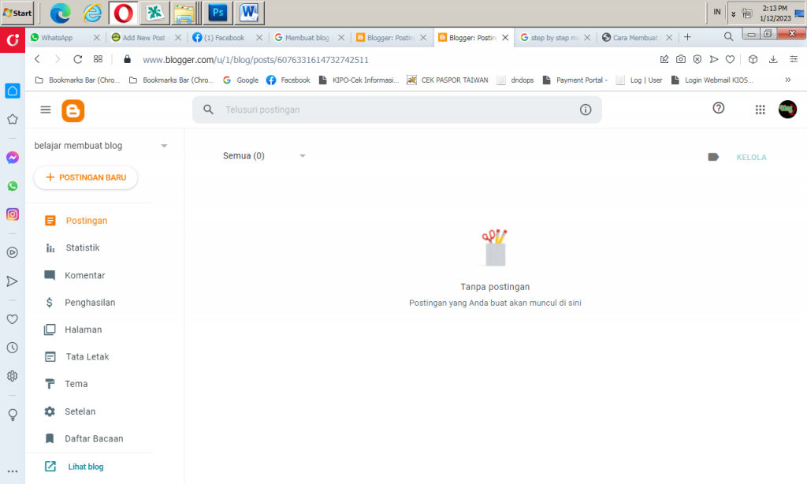Open Tata Letak menu item

click(87, 357)
